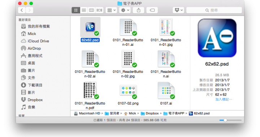This screenshot has height=137, width=260.
Task: Select iCloud Drive in the sidebar
Action: coord(35,41)
